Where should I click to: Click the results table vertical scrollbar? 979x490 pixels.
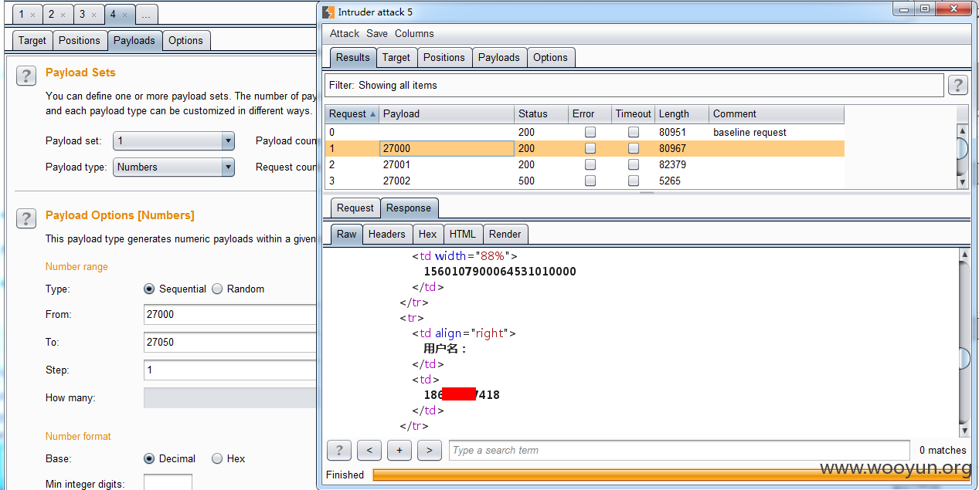[963, 157]
